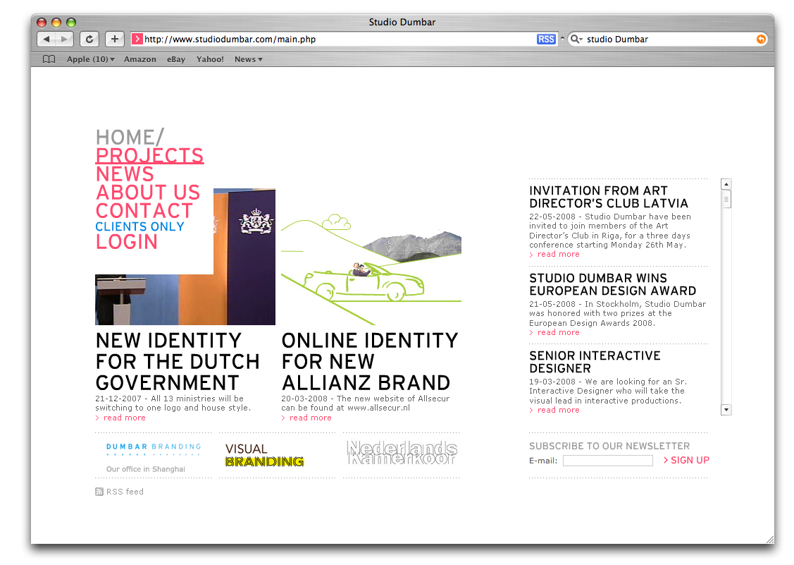Click the news scrollbar thumb

pos(726,199)
